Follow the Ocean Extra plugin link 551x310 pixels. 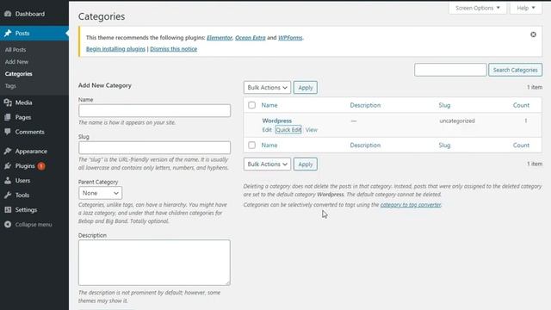251,38
